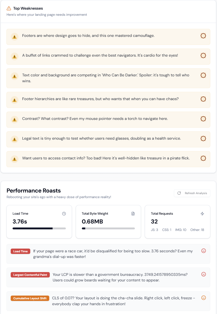Image resolution: width=217 pixels, height=314 pixels.
Task: Click the badge icon on the 'Contrast? What contrast?' row
Action: pyautogui.click(x=203, y=119)
